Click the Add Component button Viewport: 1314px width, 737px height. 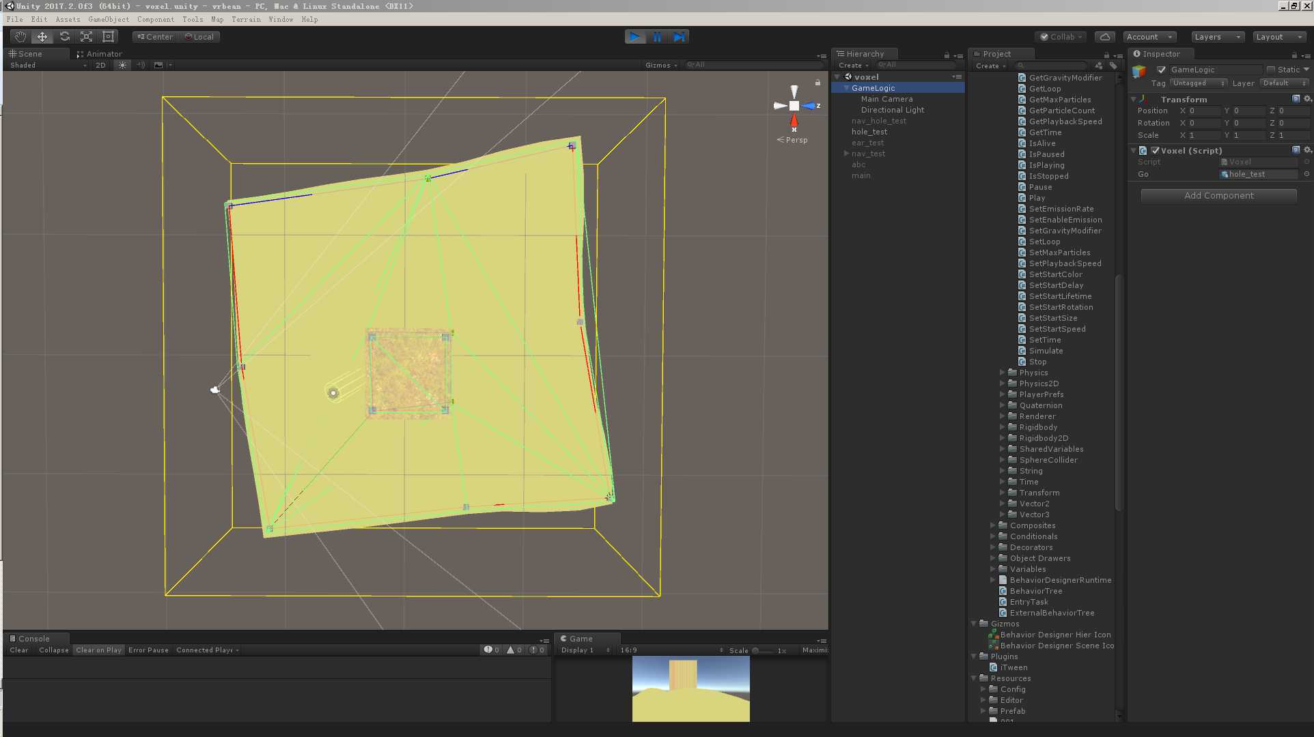click(1219, 195)
